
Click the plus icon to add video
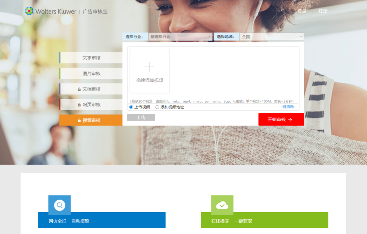tap(149, 67)
